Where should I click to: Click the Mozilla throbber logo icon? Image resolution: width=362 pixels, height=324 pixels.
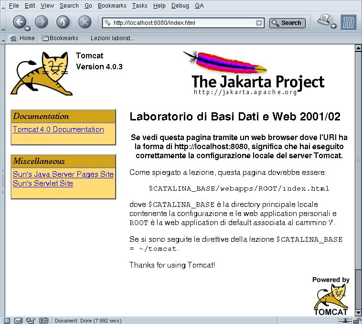(x=348, y=22)
